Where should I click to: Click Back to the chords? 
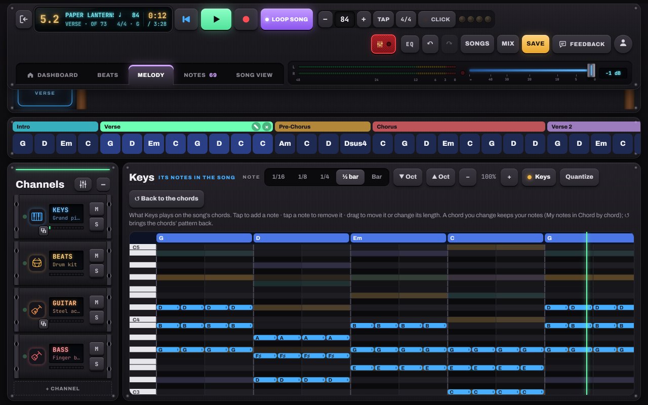167,198
